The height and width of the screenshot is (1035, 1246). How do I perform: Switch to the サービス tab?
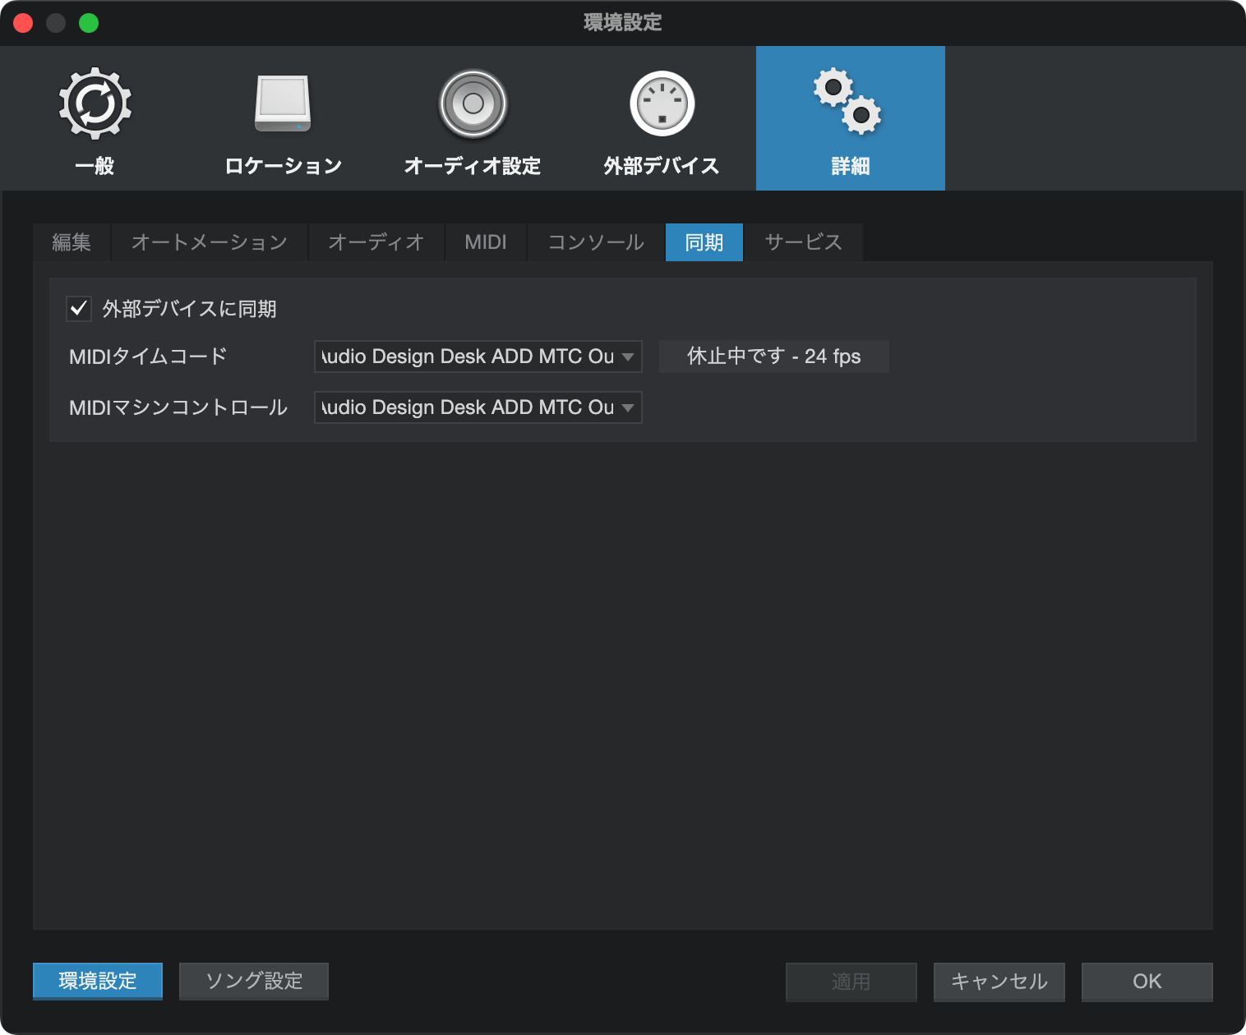point(804,242)
